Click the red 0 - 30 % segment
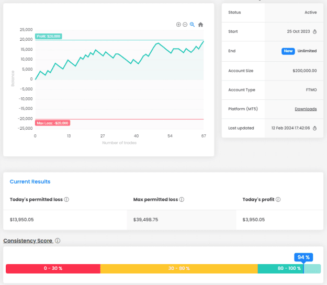 (x=53, y=269)
